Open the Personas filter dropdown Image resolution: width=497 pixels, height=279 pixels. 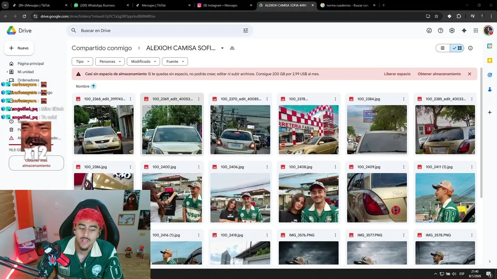coord(110,62)
